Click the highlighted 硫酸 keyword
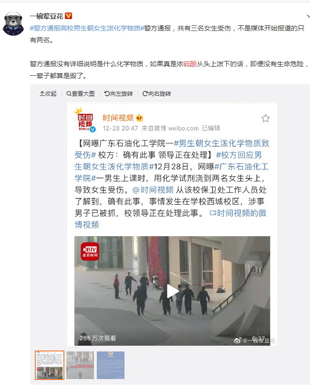 click(x=190, y=64)
